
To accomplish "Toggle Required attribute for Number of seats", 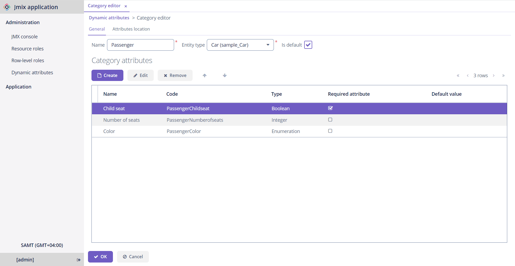I will (x=330, y=120).
